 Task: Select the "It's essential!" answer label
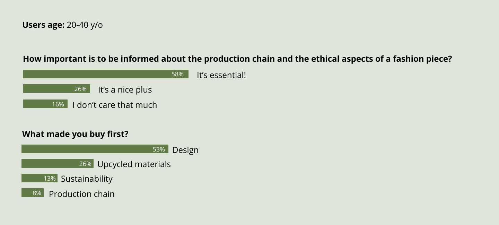tap(221, 75)
